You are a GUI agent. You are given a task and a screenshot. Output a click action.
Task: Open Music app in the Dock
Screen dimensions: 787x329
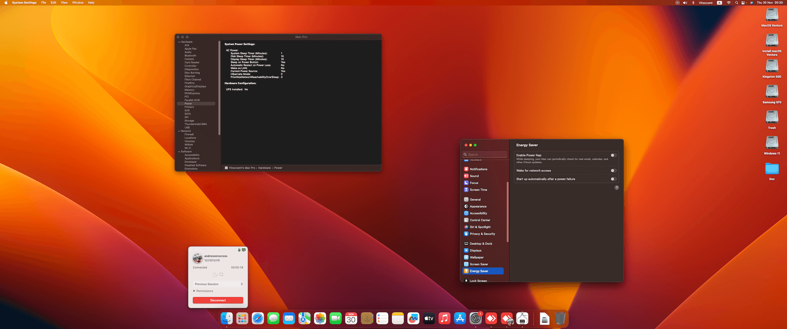pos(444,318)
